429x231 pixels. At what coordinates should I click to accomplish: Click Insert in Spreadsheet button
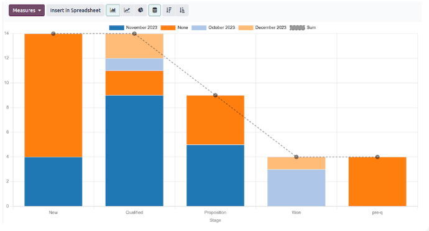tap(75, 11)
